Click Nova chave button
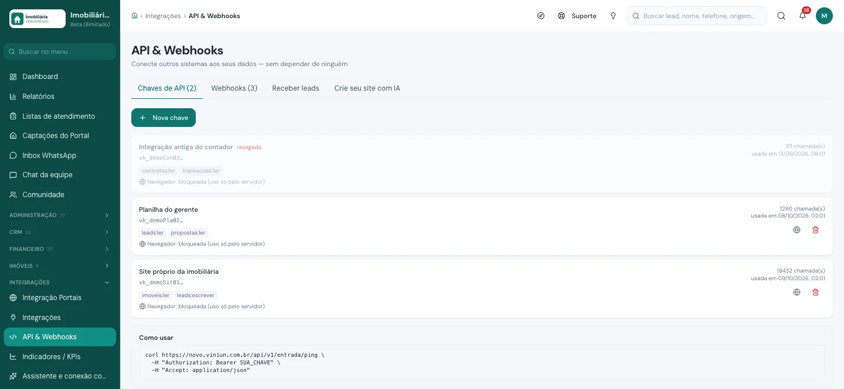This screenshot has width=844, height=389. coord(164,118)
